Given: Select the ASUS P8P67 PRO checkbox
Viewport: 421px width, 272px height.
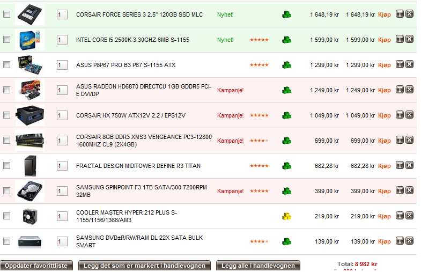Looking at the screenshot, I should coord(7,65).
